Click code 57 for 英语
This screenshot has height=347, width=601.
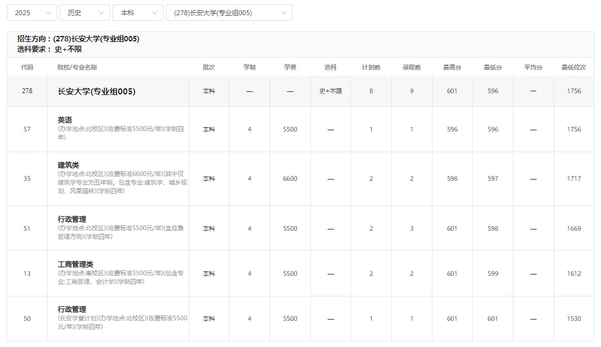click(x=27, y=129)
